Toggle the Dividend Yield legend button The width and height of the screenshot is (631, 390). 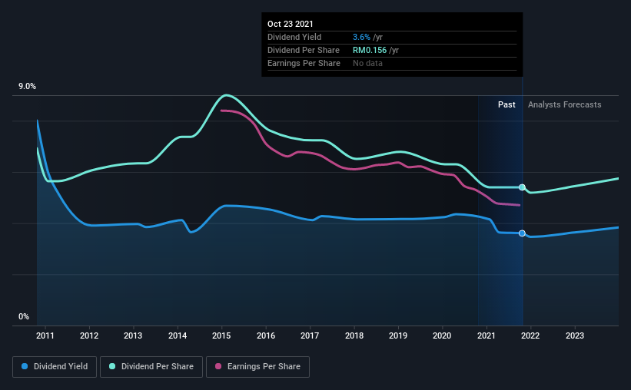55,367
